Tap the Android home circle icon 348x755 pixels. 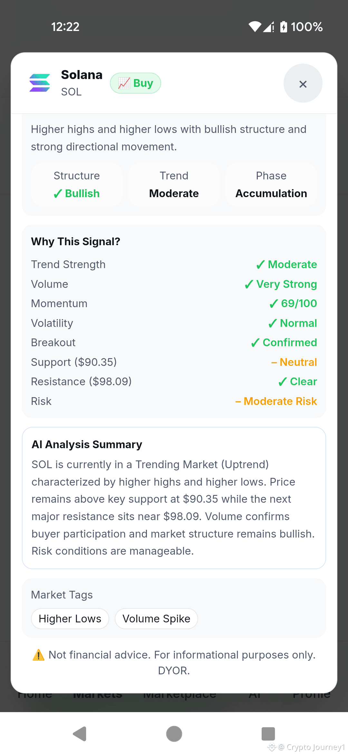point(174,734)
